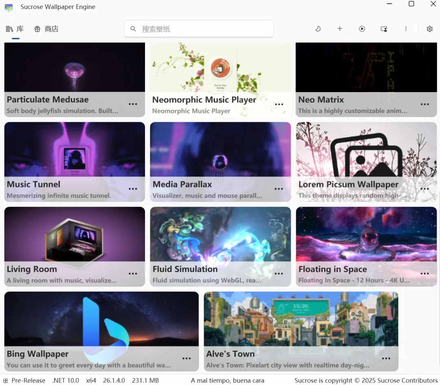Open the vertical three-dot toolbar menu
This screenshot has width=440, height=385.
coord(406,29)
